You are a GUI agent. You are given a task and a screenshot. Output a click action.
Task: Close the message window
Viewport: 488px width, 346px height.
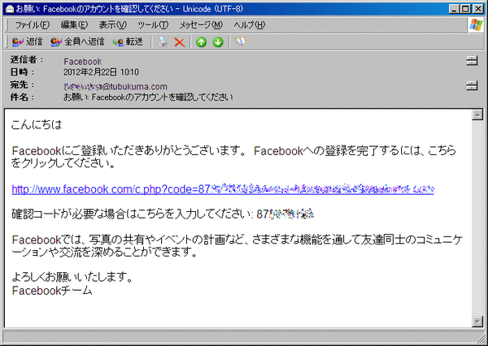tap(477, 9)
